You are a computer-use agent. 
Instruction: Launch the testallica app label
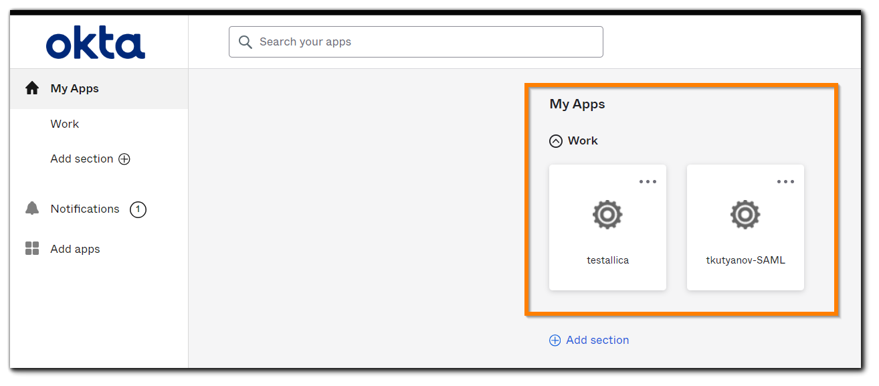pyautogui.click(x=607, y=260)
